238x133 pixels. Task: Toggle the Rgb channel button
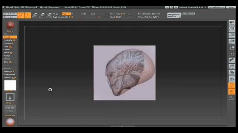pyautogui.click(x=66, y=14)
